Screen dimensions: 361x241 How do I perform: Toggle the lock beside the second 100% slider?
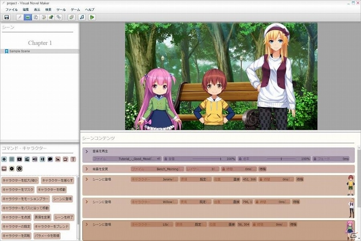(240, 159)
